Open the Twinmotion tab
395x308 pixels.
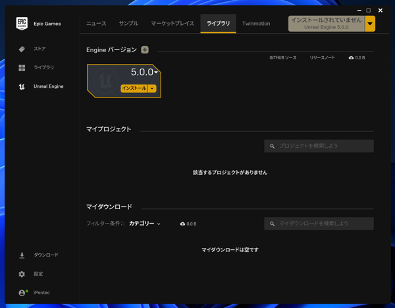point(256,24)
